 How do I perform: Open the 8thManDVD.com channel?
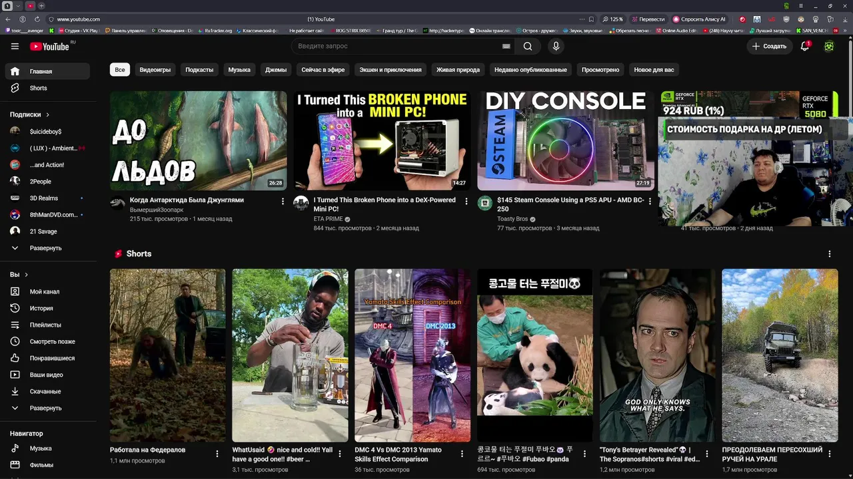[48, 215]
